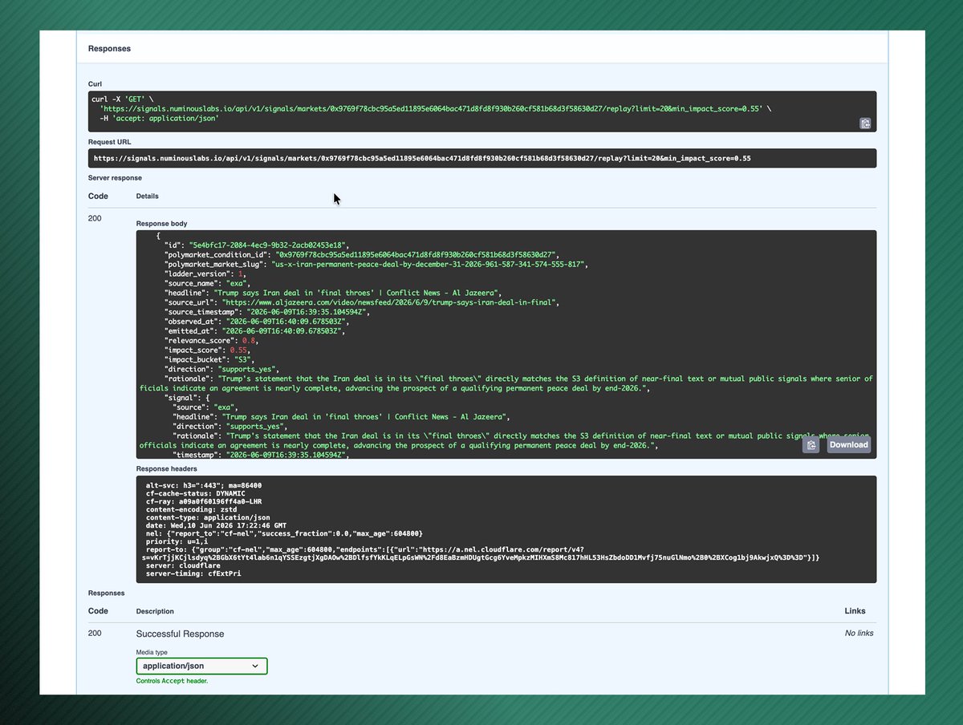
Task: Click the "Description" column heading
Action: click(155, 611)
